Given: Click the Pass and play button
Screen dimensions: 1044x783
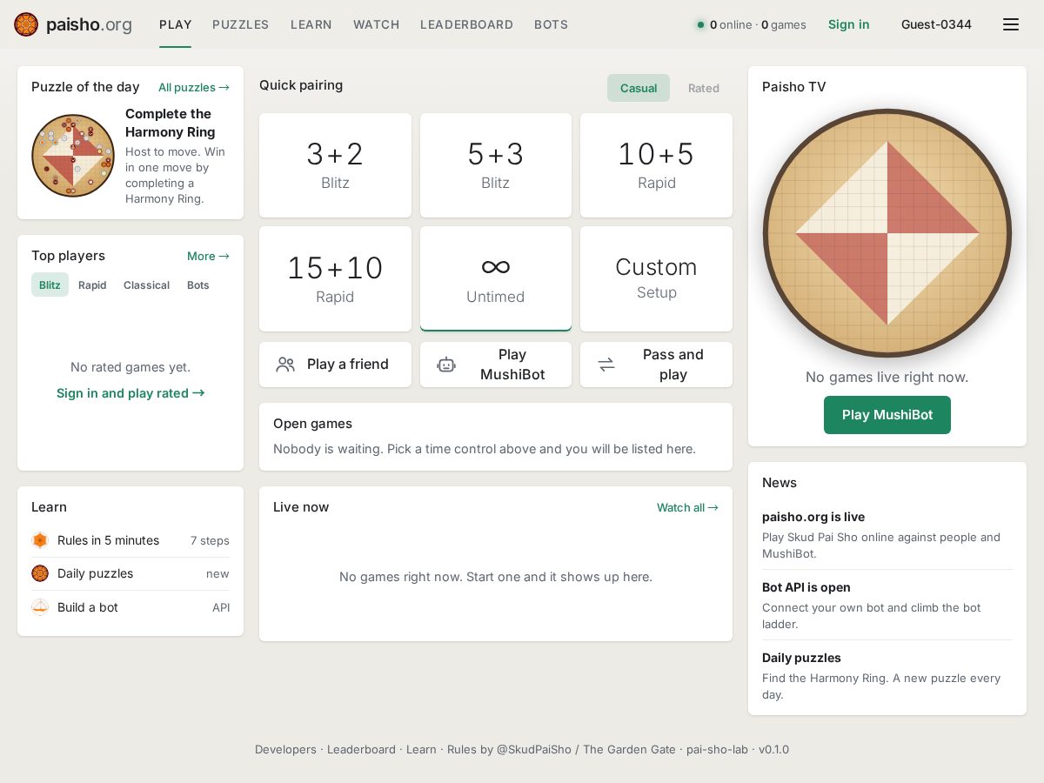Looking at the screenshot, I should (657, 365).
